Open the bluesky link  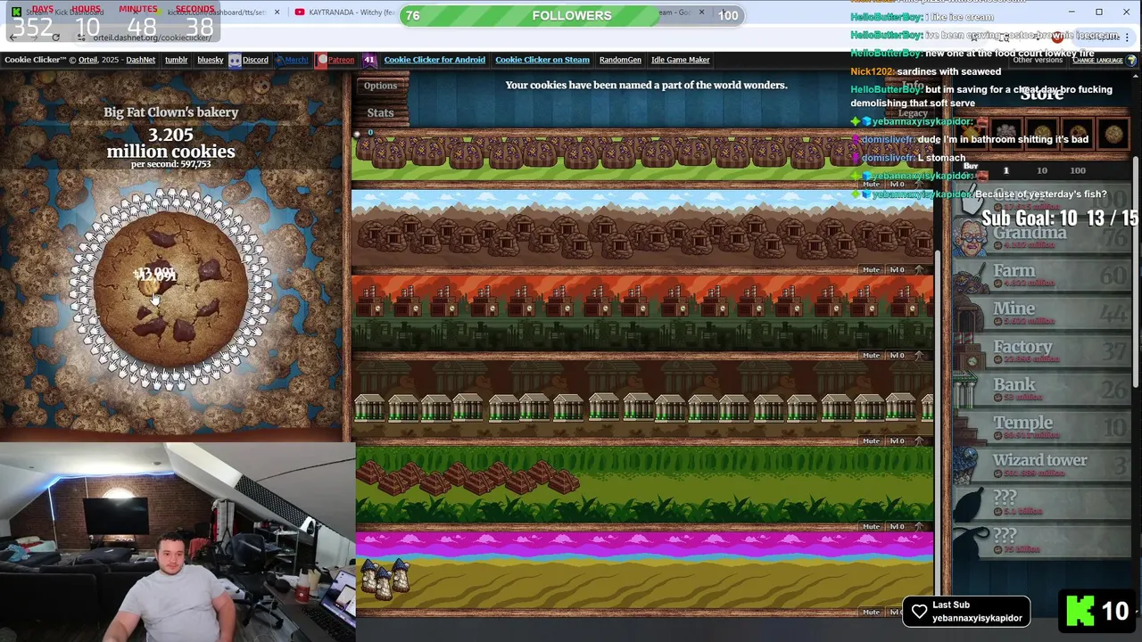(x=211, y=60)
